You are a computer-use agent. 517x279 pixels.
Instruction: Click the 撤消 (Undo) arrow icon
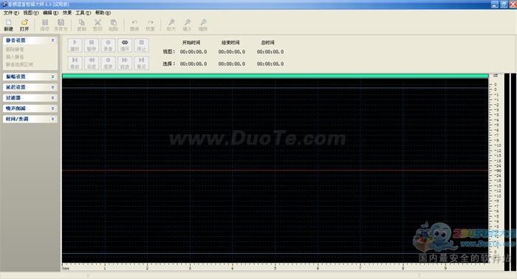[134, 25]
